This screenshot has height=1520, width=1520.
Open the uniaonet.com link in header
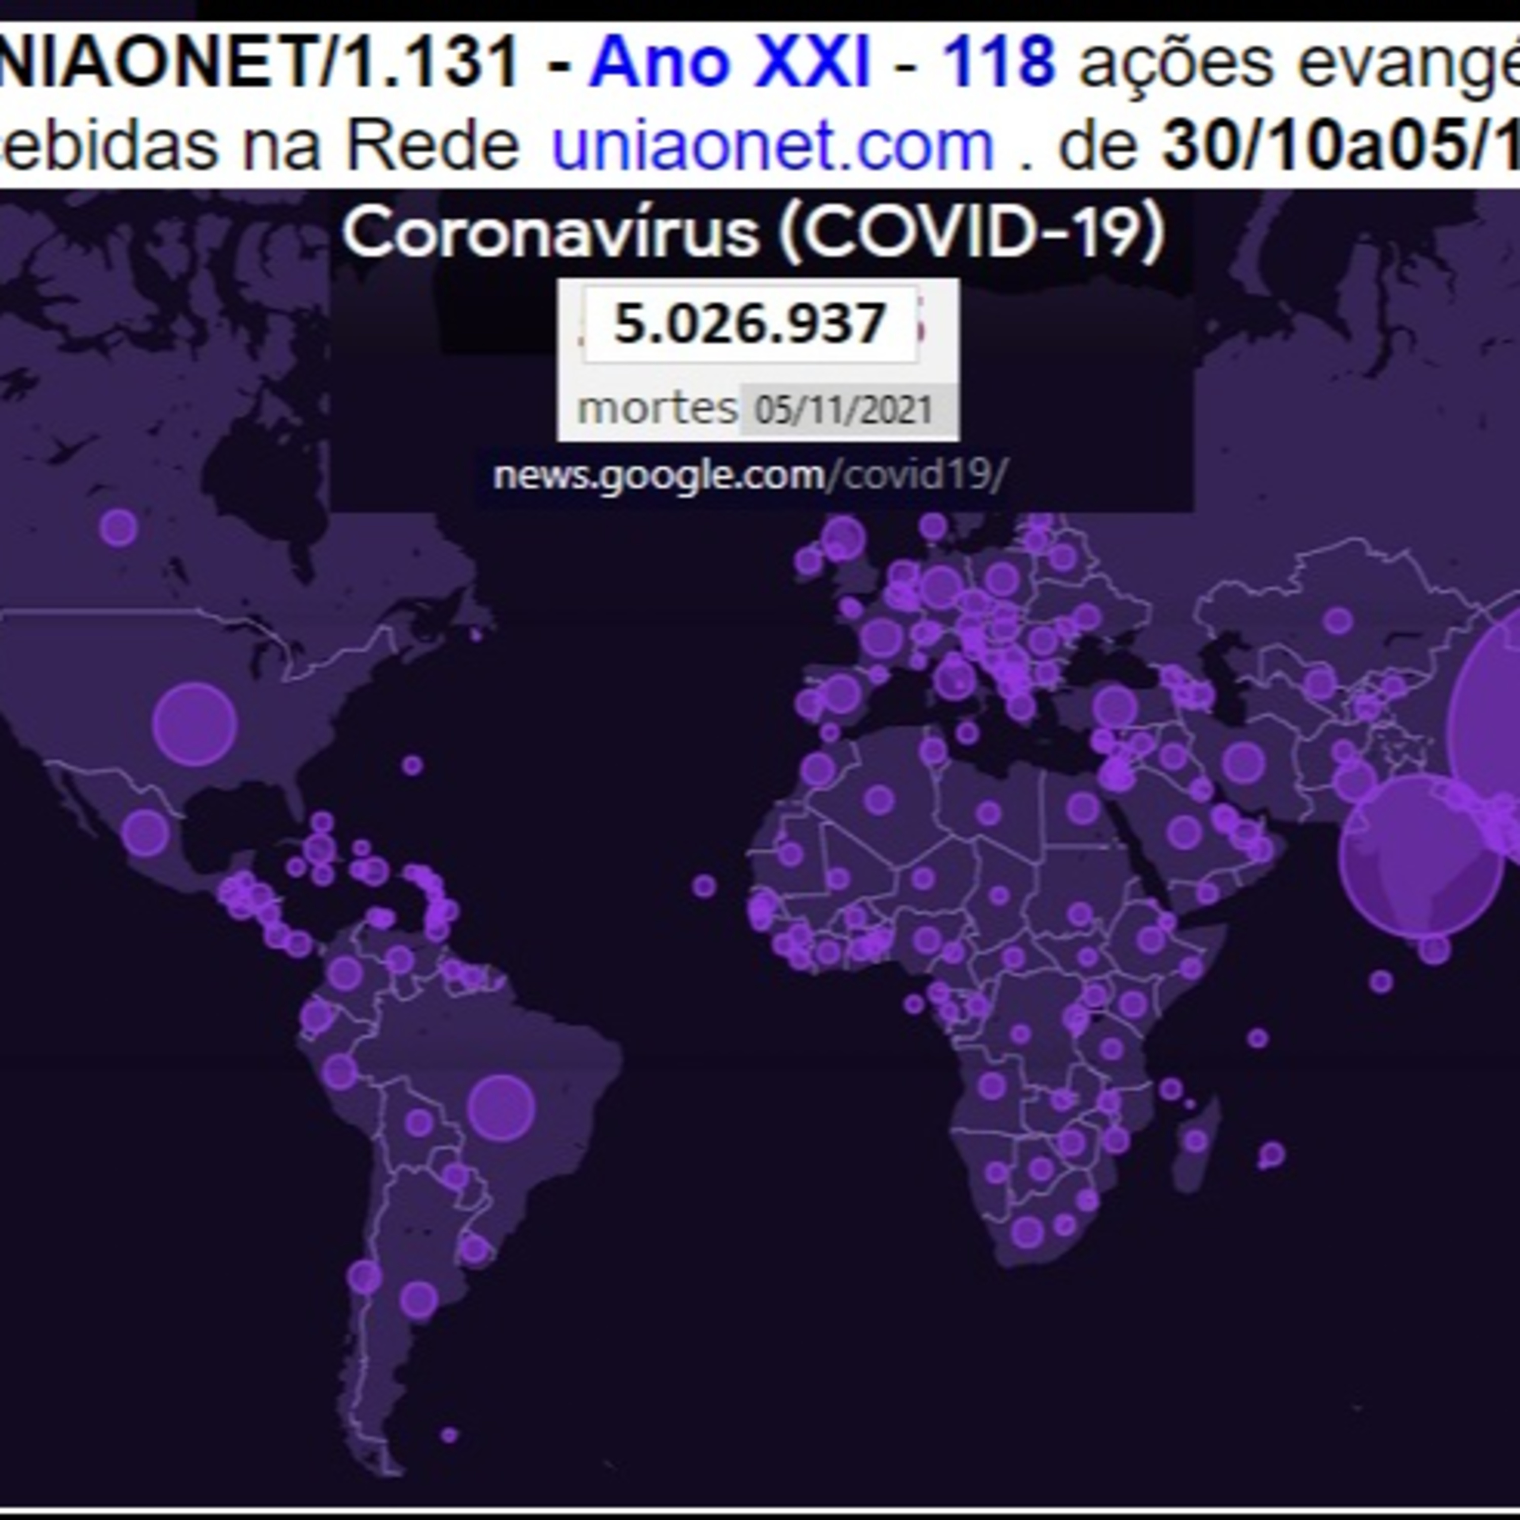click(773, 145)
